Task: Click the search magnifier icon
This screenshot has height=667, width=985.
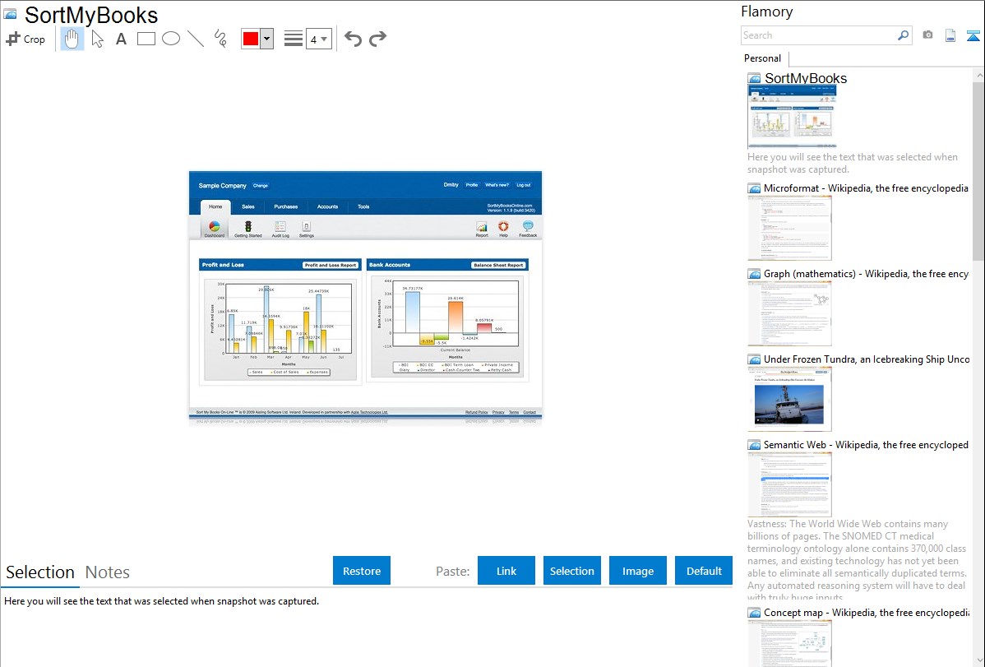Action: click(x=904, y=35)
